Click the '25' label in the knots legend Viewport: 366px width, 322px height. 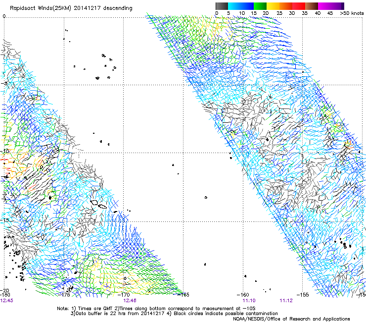279,13
